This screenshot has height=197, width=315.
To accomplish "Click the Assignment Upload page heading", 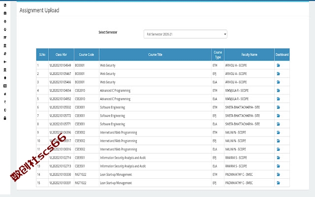I will pos(39,10).
